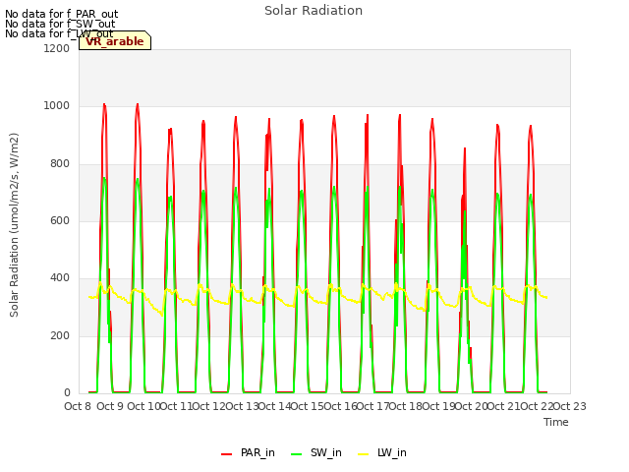The width and height of the screenshot is (629, 472).
Task: Select the LW_in legend label
Action: [392, 452]
